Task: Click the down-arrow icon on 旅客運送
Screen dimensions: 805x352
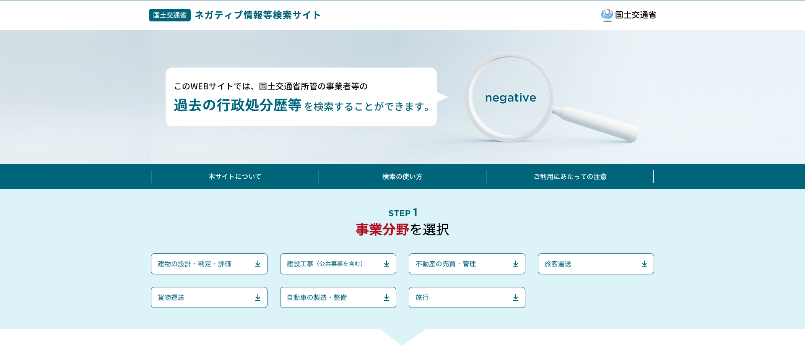Action: 644,264
